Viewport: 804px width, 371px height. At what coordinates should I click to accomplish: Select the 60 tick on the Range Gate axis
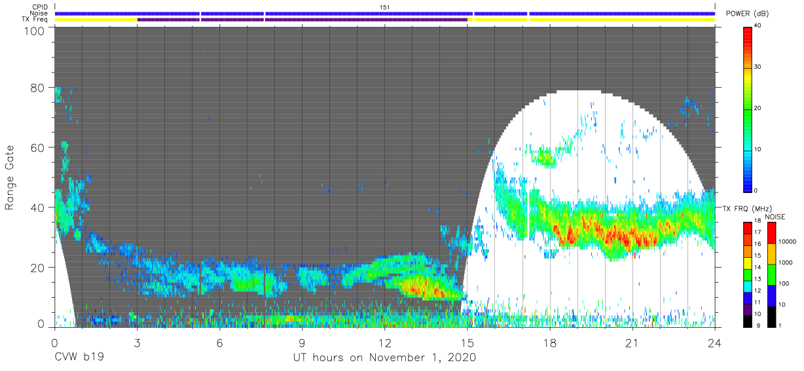tap(39, 148)
